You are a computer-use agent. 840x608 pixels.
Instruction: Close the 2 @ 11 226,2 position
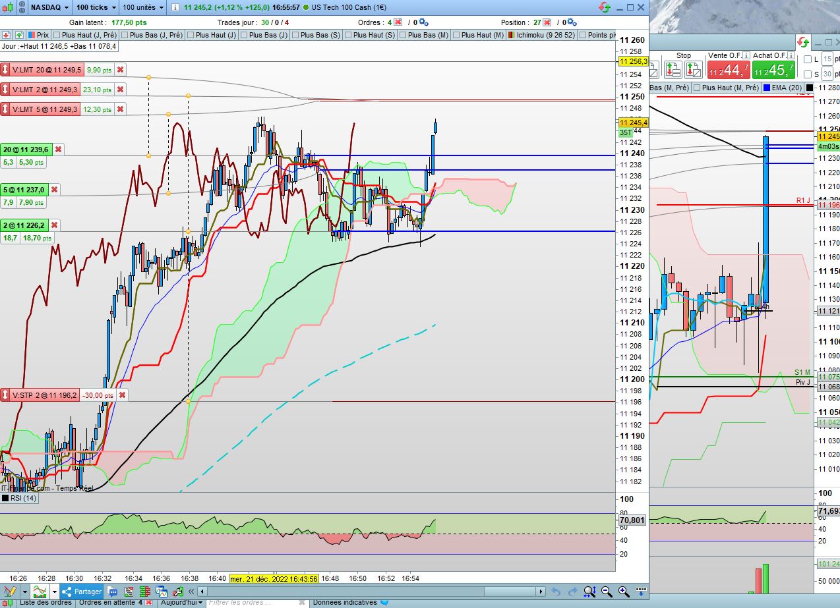coord(55,225)
